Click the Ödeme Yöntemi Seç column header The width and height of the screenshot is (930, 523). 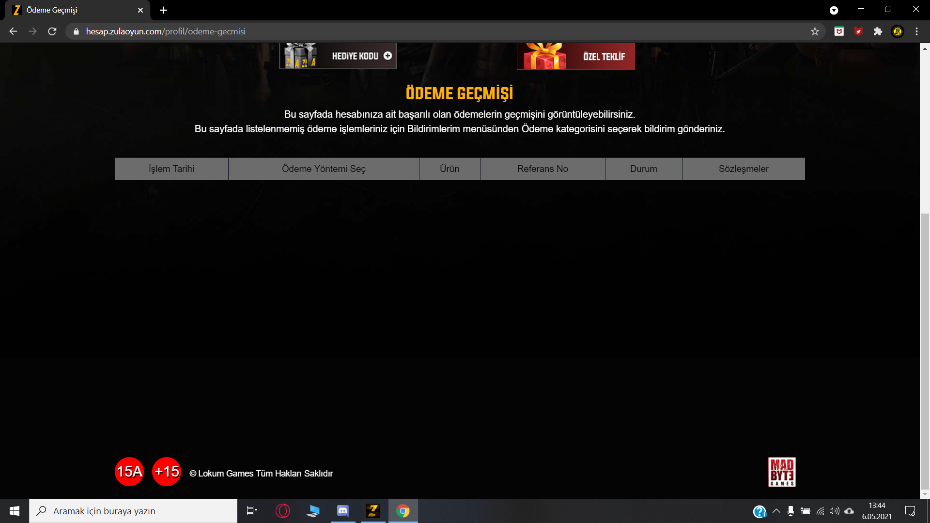coord(324,169)
